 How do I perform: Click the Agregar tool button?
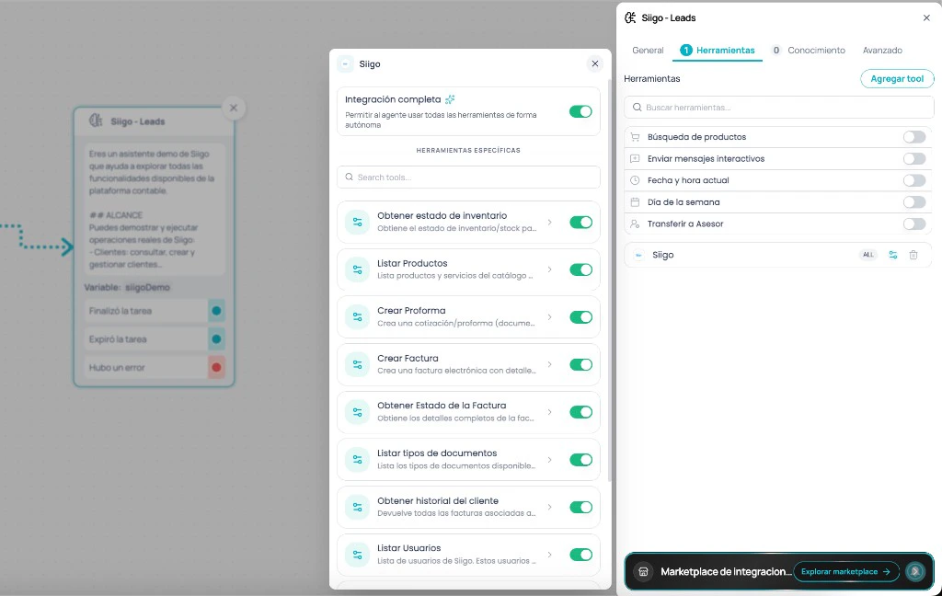coord(897,79)
